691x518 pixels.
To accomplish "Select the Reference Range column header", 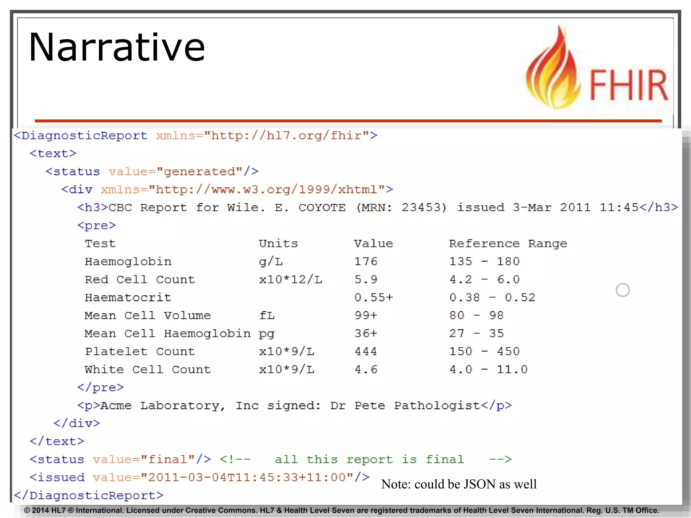I will click(x=508, y=243).
